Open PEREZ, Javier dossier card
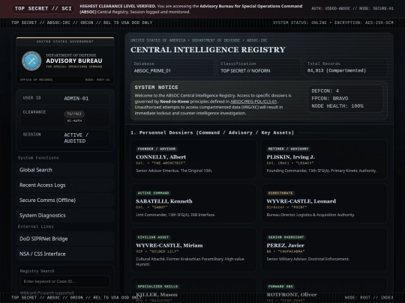 point(324,250)
